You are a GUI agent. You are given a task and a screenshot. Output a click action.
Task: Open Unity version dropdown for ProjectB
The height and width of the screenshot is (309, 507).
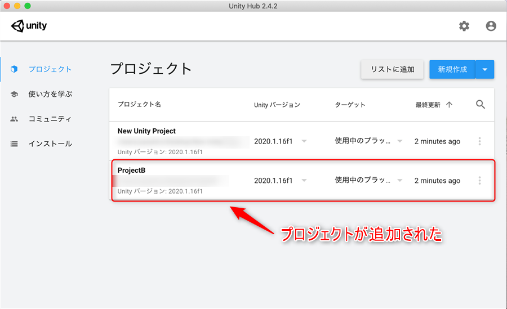click(304, 180)
